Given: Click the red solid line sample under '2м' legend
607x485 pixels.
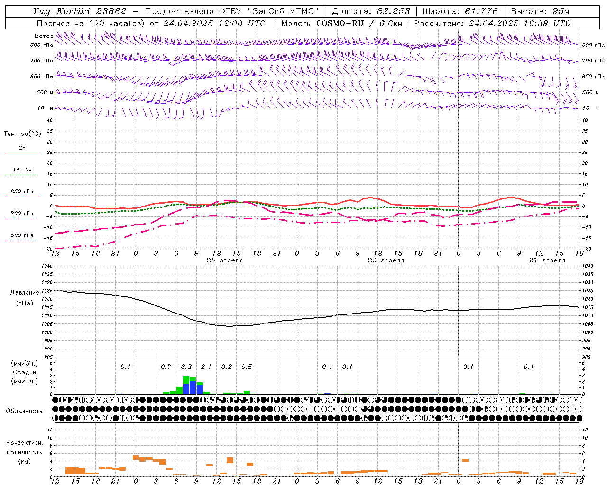Looking at the screenshot, I should pos(22,153).
